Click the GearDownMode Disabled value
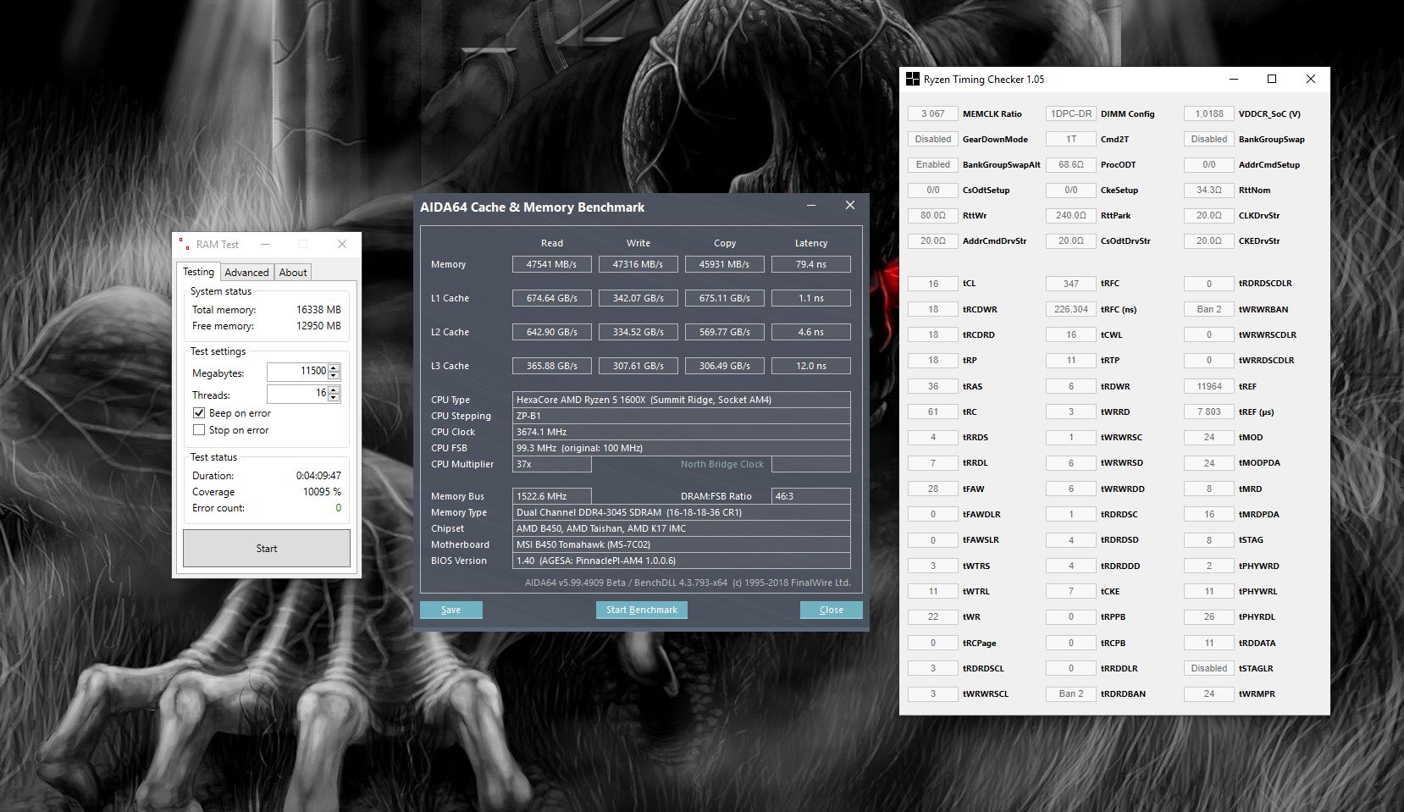Image resolution: width=1404 pixels, height=812 pixels. (933, 139)
